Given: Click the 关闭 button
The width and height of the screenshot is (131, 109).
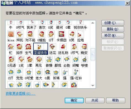Looking at the screenshot, I should click(95, 100).
